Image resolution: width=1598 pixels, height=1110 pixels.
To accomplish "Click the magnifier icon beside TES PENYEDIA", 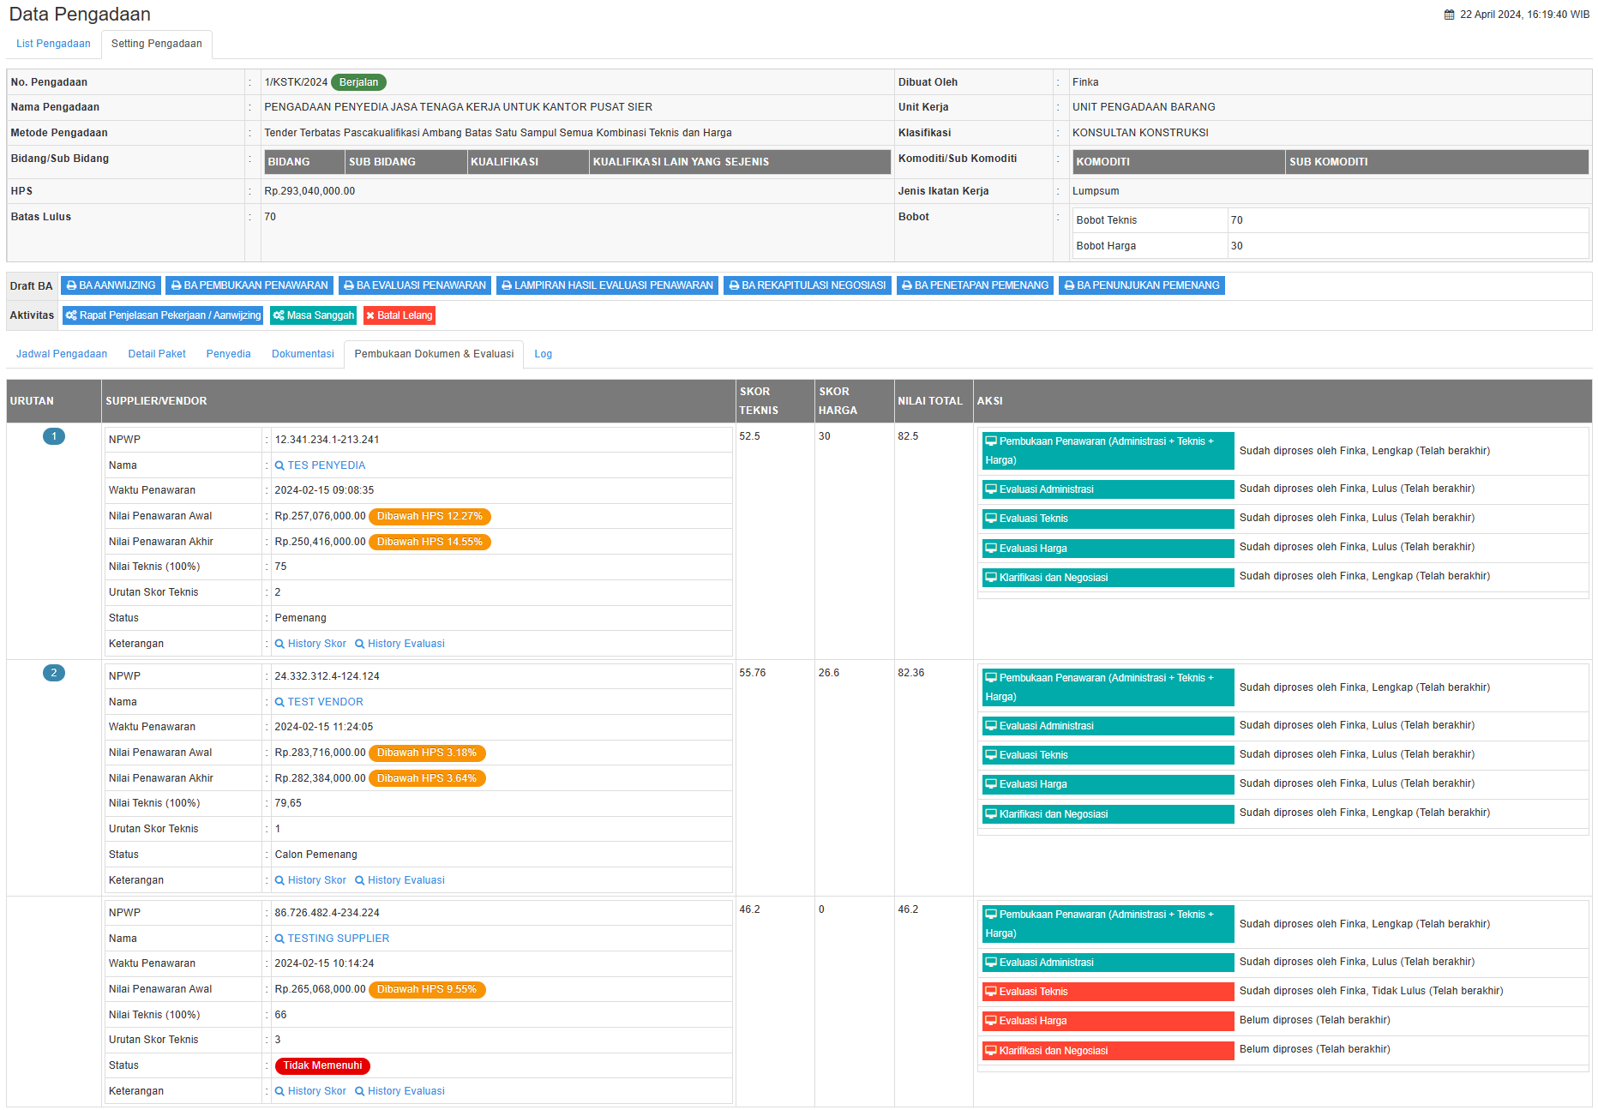I will [x=279, y=465].
